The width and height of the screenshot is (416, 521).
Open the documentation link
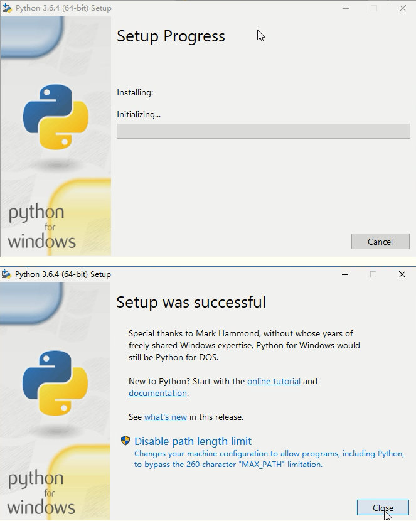point(157,393)
